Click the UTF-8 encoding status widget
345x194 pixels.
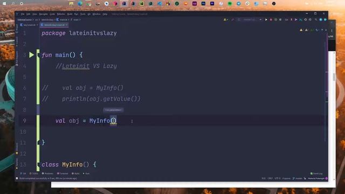(277, 178)
